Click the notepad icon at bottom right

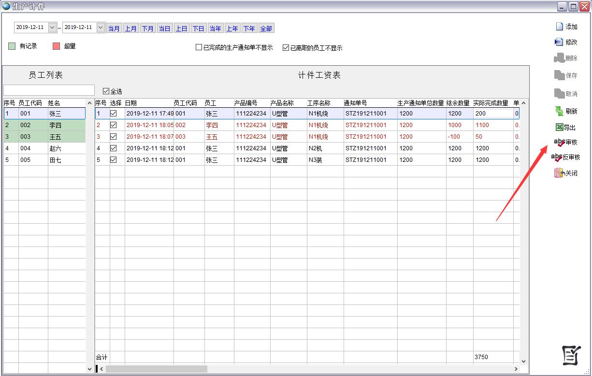(x=571, y=356)
